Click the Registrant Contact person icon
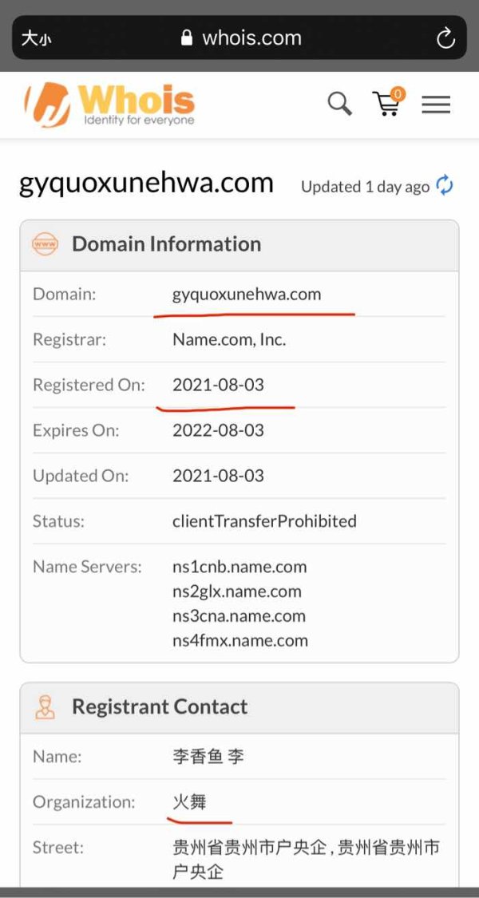479x898 pixels. click(45, 706)
